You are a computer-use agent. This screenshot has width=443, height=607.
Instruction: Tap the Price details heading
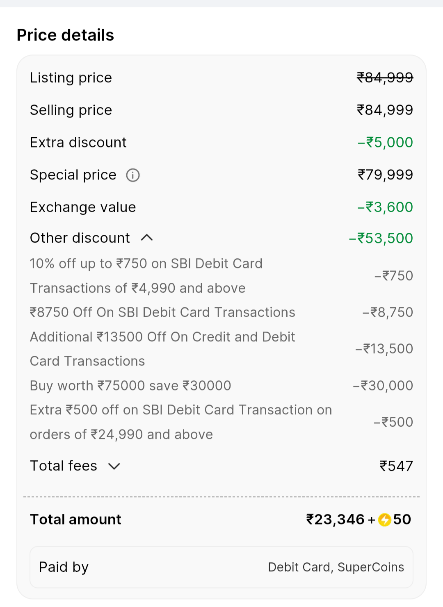[x=66, y=35]
